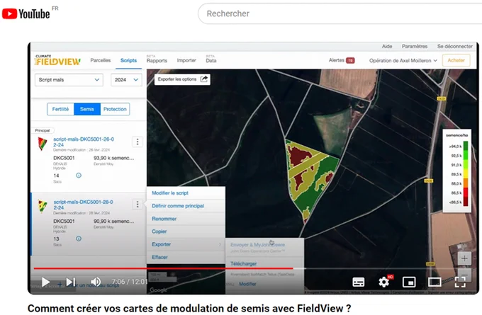Image resolution: width=482 pixels, height=315 pixels.
Task: Click the Climate FieldView logo
Action: tap(57, 60)
